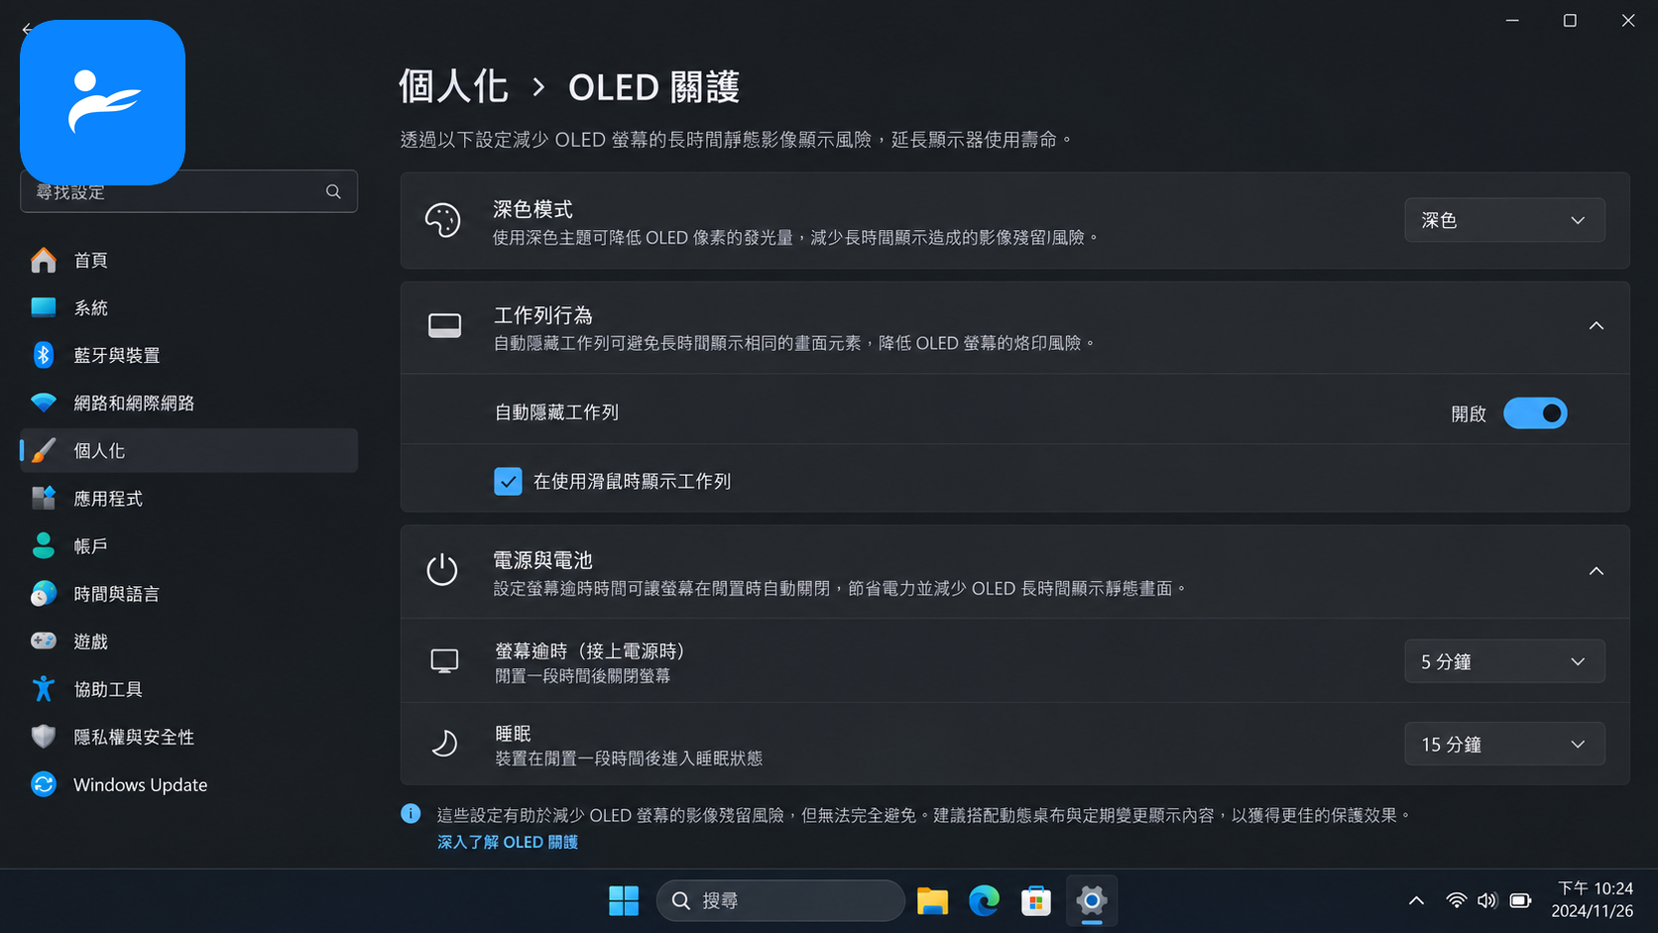Click the power icon of 電源與電池
Image resolution: width=1658 pixels, height=933 pixels.
(x=442, y=570)
